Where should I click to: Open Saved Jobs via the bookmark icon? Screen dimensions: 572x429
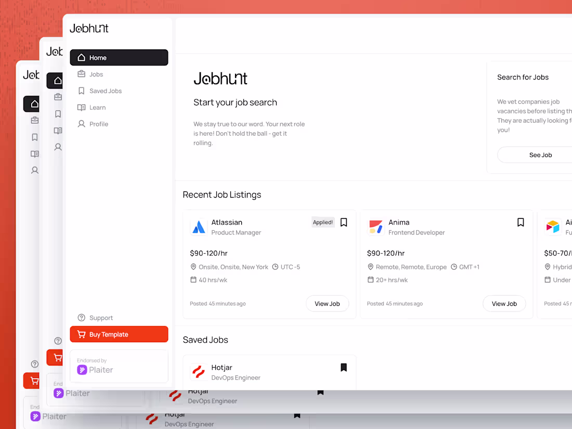click(x=81, y=90)
